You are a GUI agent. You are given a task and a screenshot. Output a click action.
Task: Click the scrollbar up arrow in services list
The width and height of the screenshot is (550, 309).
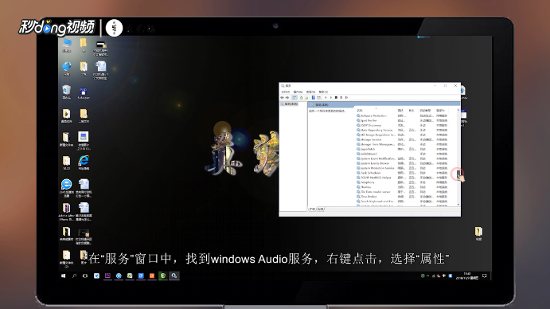[x=458, y=110]
